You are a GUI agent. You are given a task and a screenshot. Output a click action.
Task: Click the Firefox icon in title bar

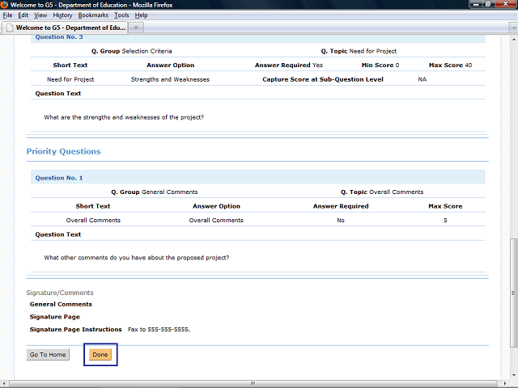pos(6,5)
